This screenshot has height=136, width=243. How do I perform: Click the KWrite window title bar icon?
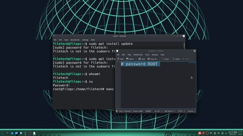click(117, 51)
